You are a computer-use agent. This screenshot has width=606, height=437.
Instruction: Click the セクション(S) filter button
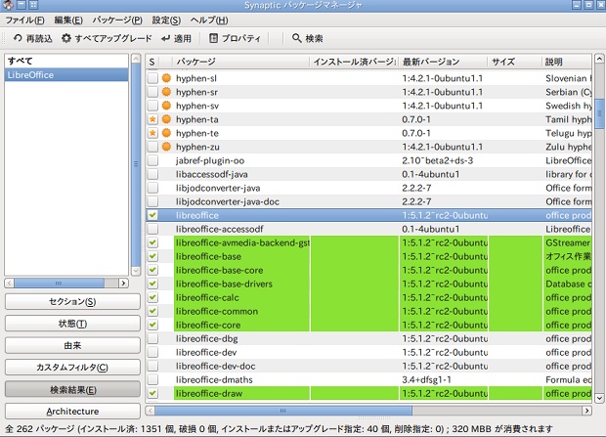tap(72, 302)
